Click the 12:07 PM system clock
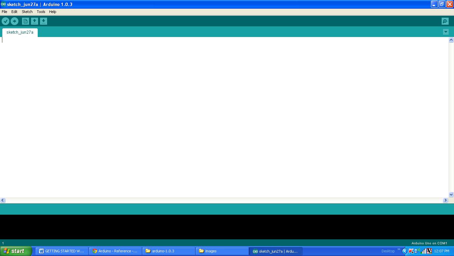The width and height of the screenshot is (454, 256). pyautogui.click(x=442, y=251)
